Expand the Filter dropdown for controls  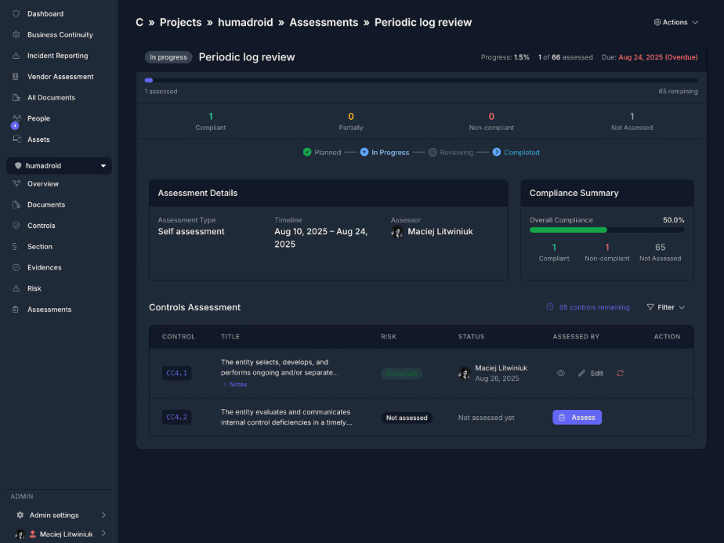point(665,307)
